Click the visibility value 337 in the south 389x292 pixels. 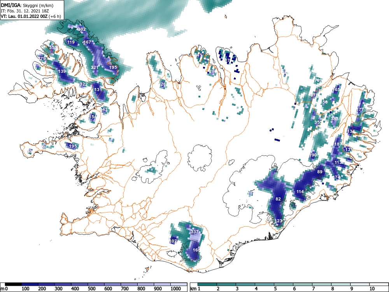(195, 232)
